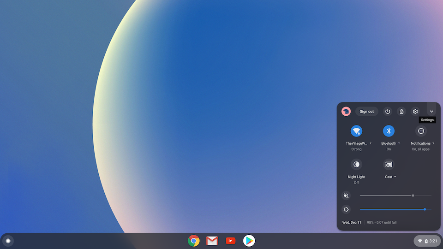Collapse quick settings with the chevron arrow

pyautogui.click(x=431, y=111)
